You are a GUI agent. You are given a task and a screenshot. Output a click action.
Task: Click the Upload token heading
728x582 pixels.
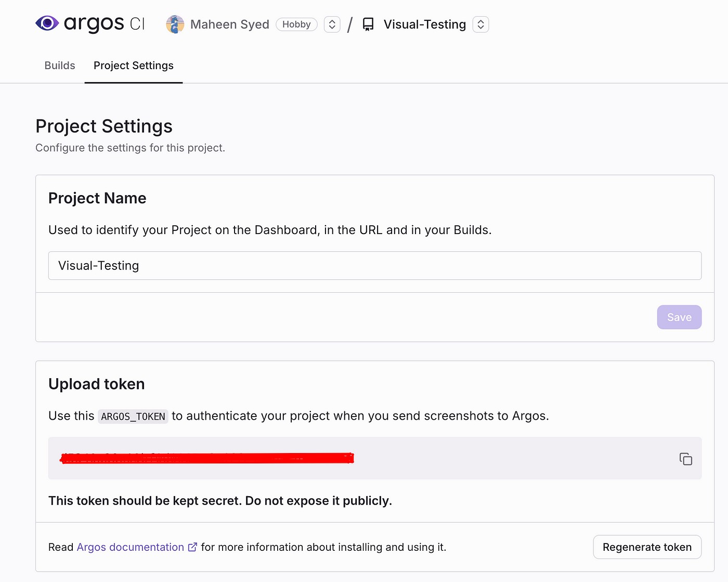(x=97, y=384)
